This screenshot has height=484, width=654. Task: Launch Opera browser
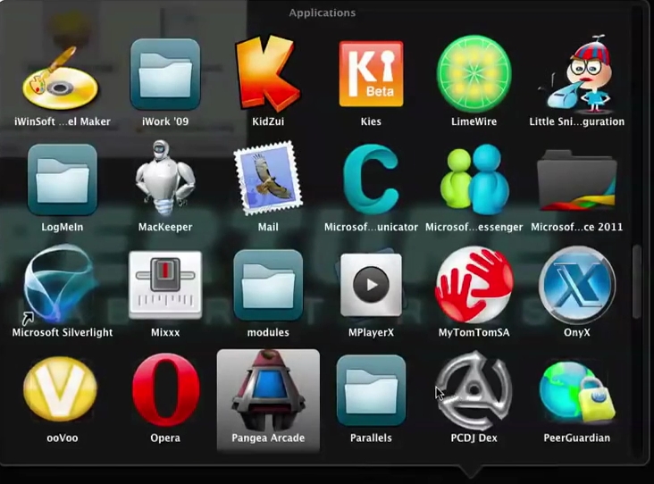coord(165,389)
